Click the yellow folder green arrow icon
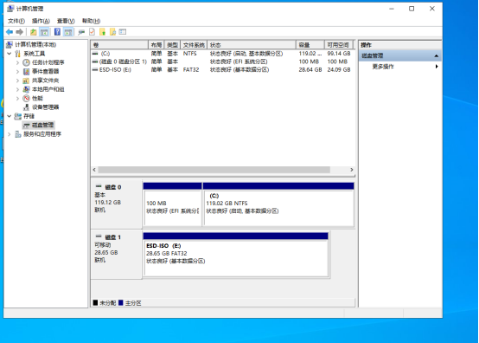The image size is (479, 343). (x=102, y=32)
